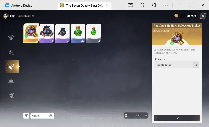Open the food cloche category in sidebar

(11, 81)
